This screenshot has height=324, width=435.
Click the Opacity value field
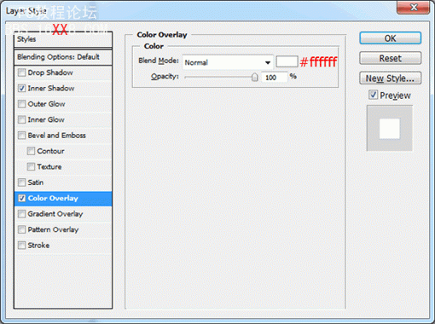[x=274, y=78]
